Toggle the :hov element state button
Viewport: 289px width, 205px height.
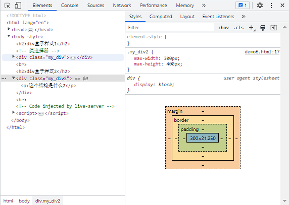(223, 28)
